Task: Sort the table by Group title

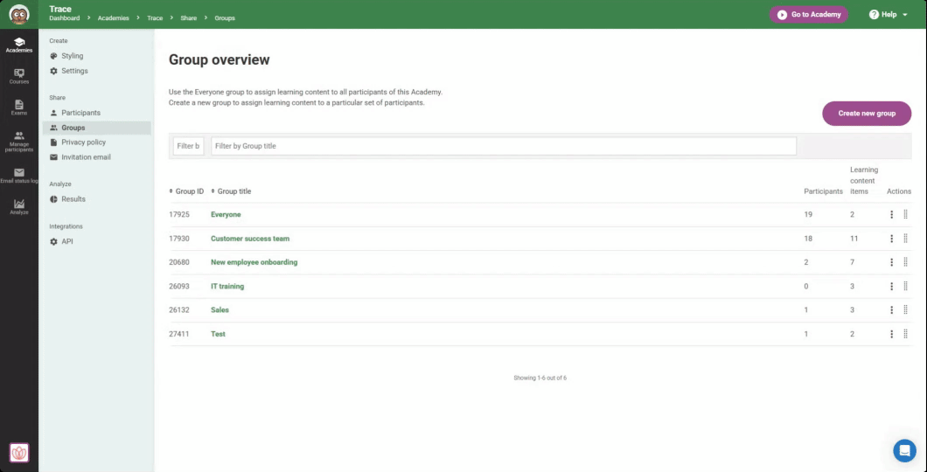Action: tap(231, 191)
